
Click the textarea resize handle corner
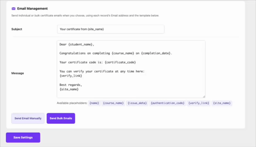click(204, 96)
